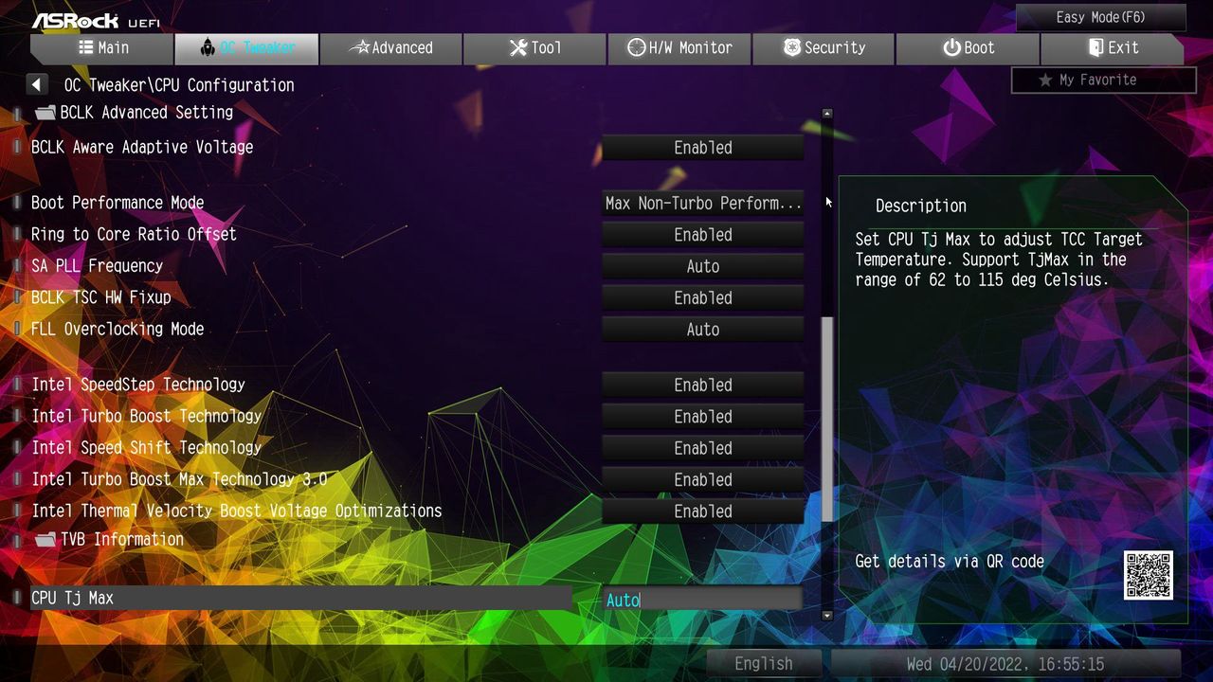Click the TVB Information folder icon

[x=45, y=540]
